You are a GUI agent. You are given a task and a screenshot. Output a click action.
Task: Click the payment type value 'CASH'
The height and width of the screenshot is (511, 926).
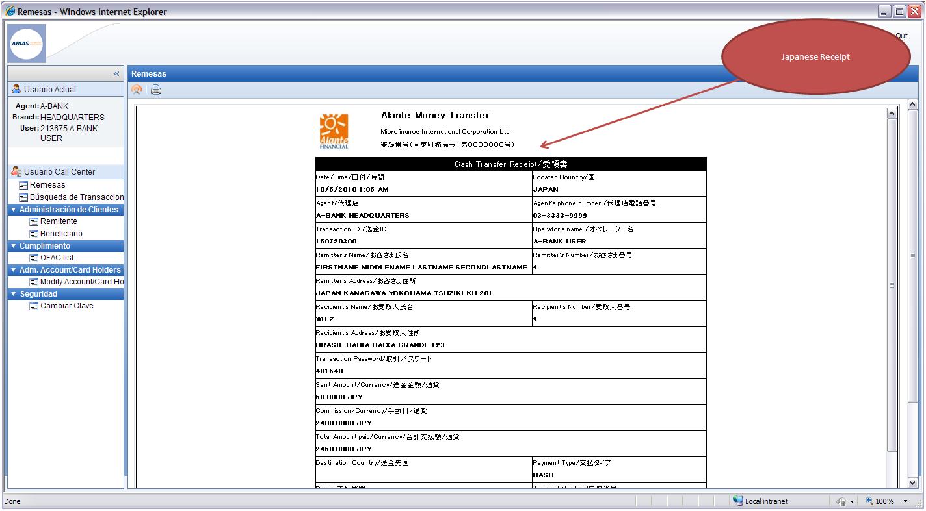pyautogui.click(x=544, y=475)
